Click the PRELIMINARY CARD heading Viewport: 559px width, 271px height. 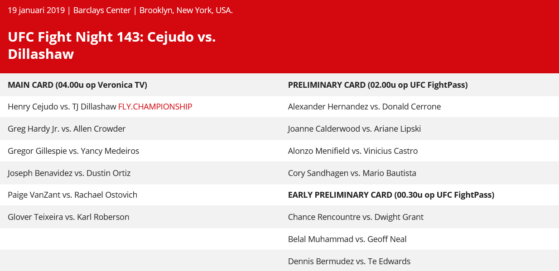[378, 85]
